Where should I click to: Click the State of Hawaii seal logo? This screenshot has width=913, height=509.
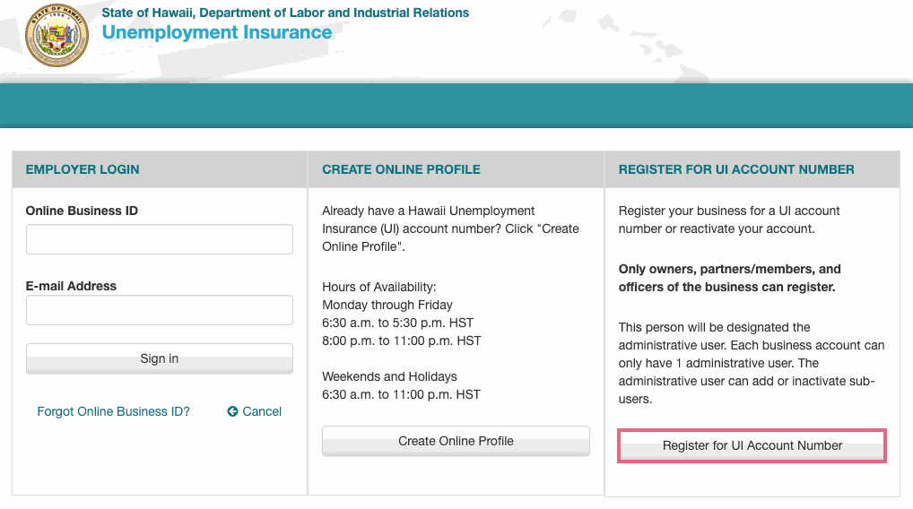(x=57, y=36)
